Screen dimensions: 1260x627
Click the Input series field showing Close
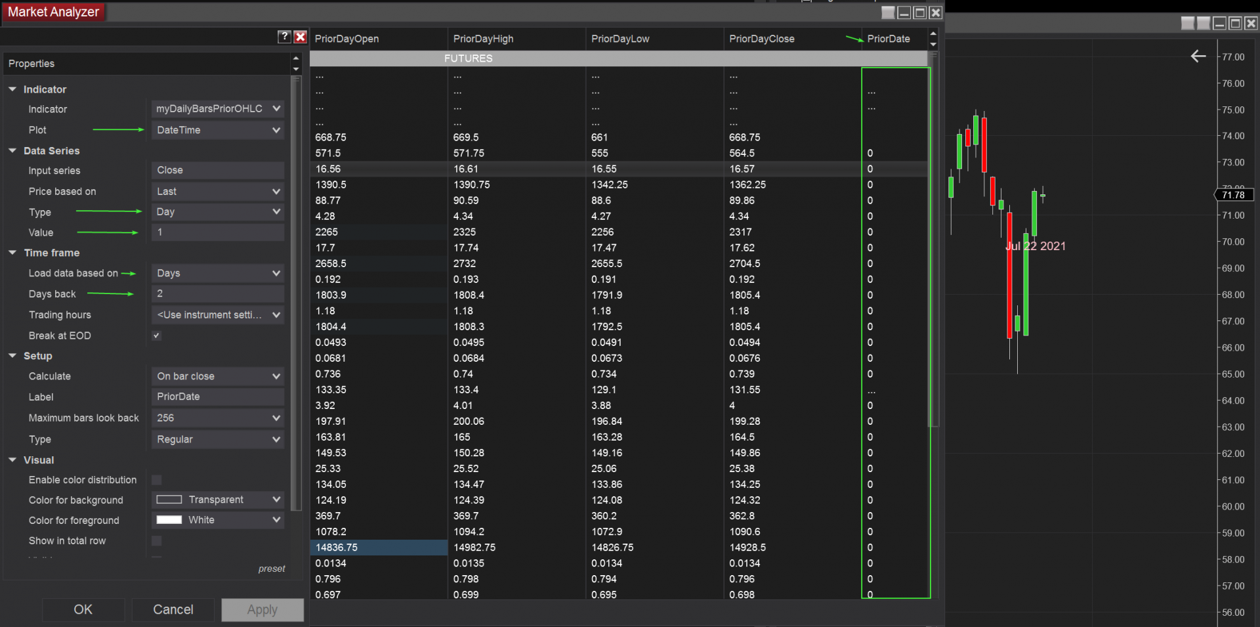point(218,171)
